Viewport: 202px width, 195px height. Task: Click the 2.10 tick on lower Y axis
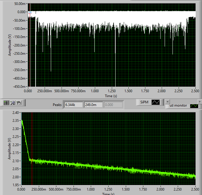[15, 161]
